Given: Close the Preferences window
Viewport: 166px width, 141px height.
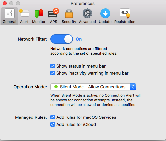Looking at the screenshot, I should (x=5, y=3).
